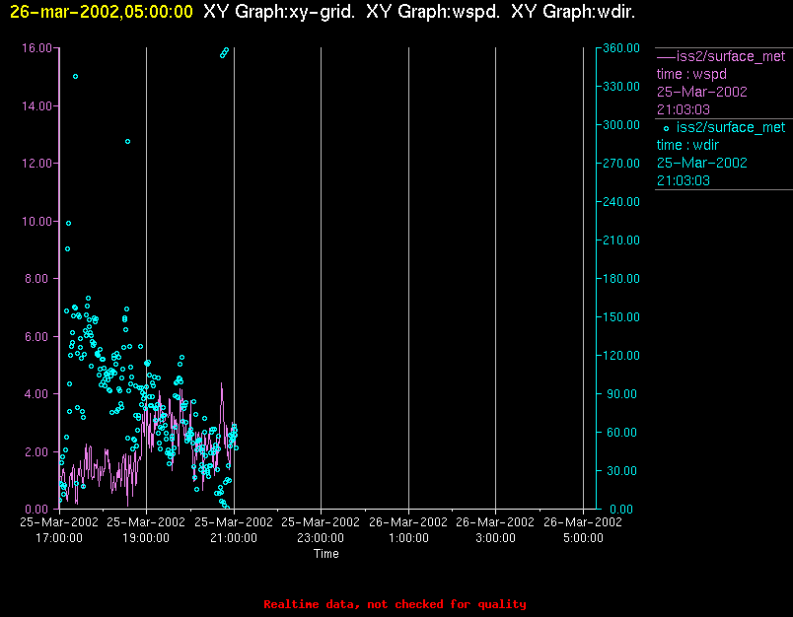Click right axis value 120.00
Image resolution: width=793 pixels, height=617 pixels.
tap(621, 355)
